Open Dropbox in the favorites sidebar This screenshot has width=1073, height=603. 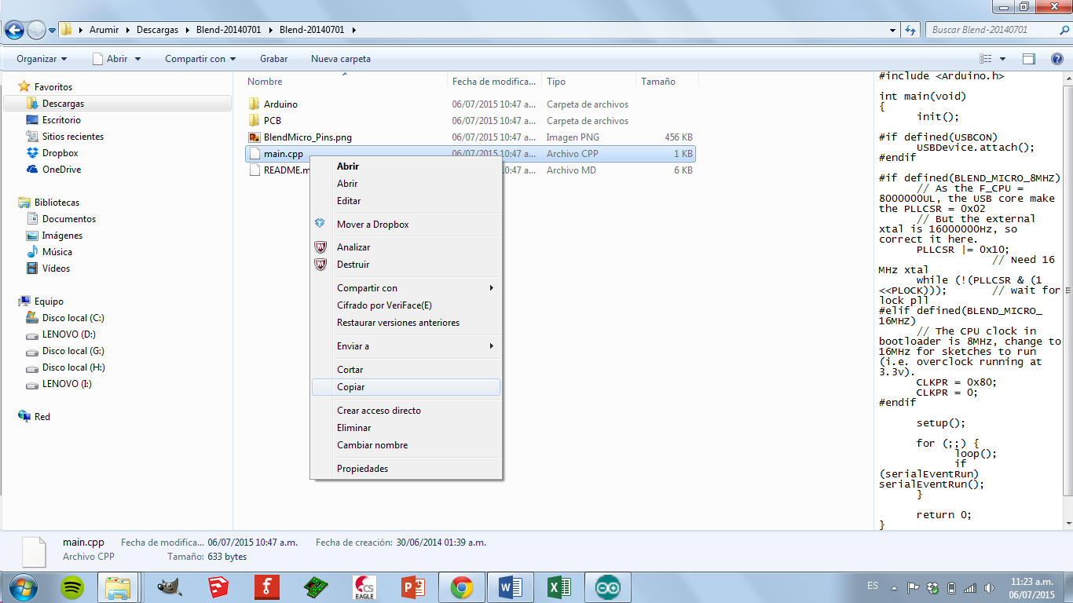[x=60, y=153]
